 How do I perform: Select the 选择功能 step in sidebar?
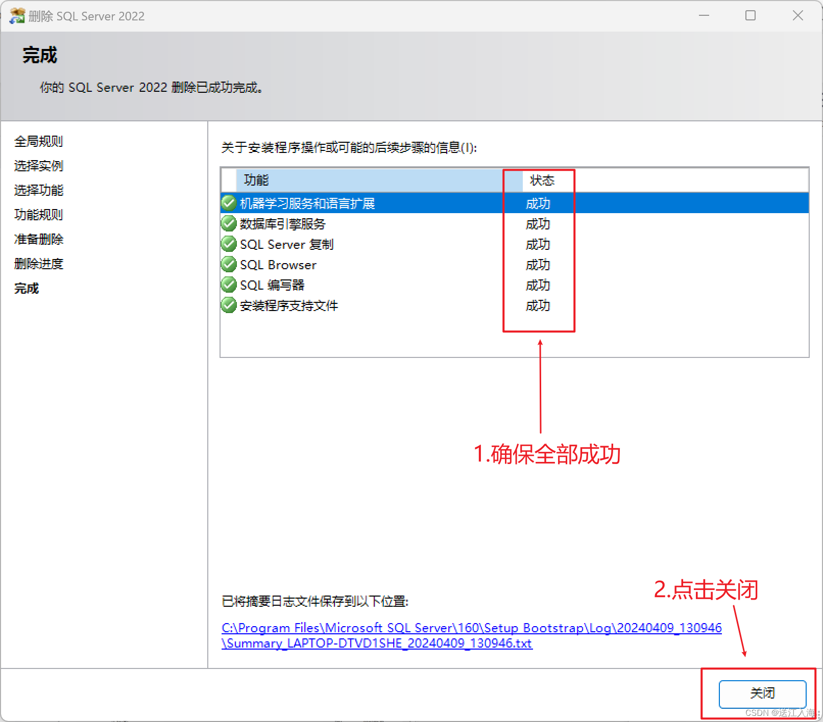pyautogui.click(x=39, y=190)
